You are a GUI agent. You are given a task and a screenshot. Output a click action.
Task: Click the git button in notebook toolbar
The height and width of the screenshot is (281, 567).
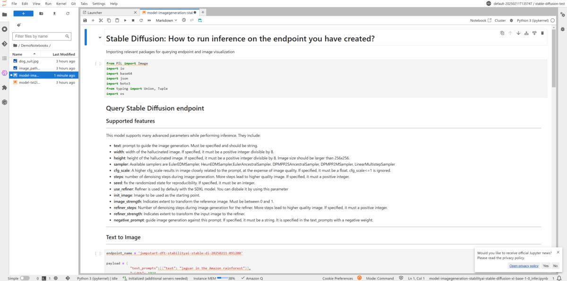[x=192, y=20]
